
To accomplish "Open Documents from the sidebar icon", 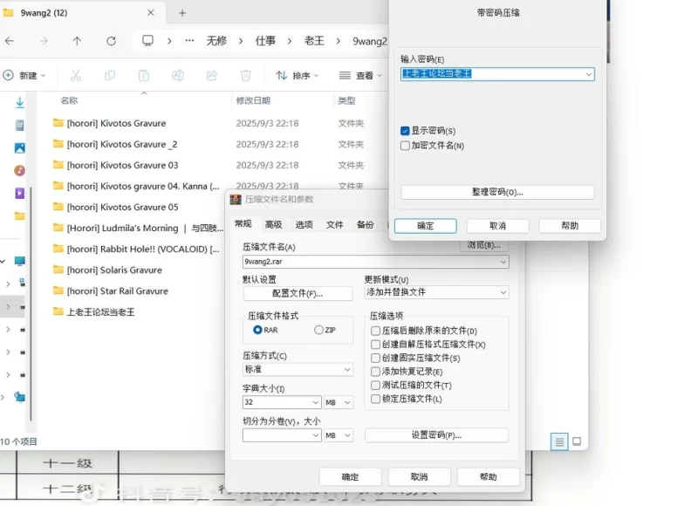I will tap(19, 126).
